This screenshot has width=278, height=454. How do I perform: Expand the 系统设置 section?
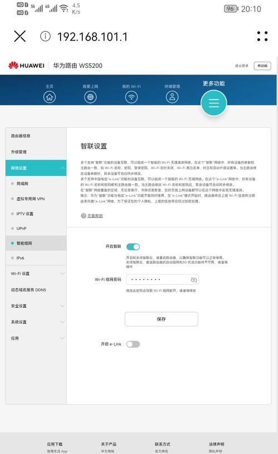tap(36, 322)
